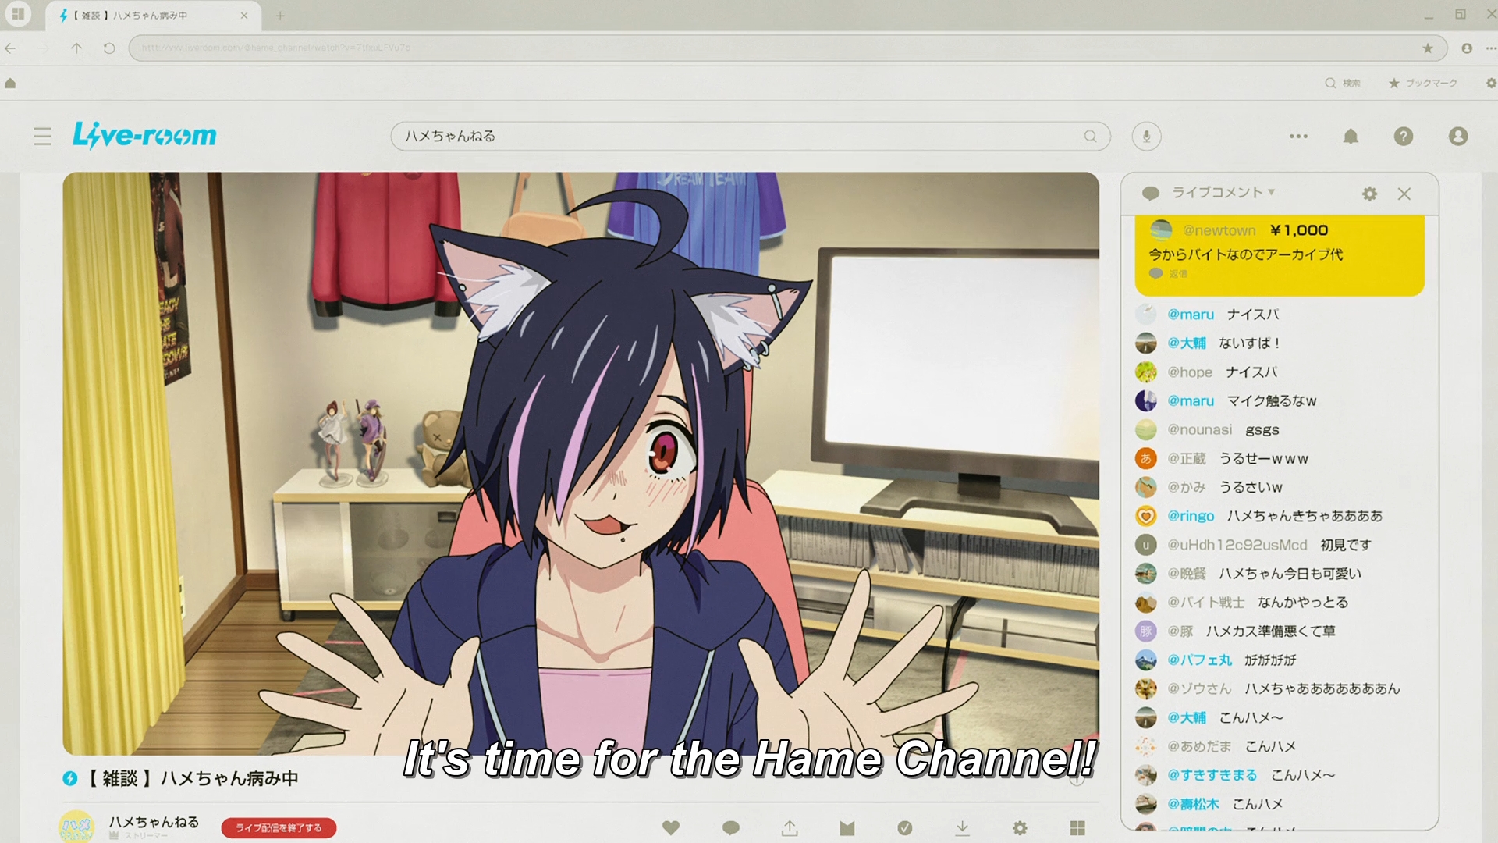The image size is (1498, 843).
Task: Share the stream with the upload icon
Action: pos(790,827)
